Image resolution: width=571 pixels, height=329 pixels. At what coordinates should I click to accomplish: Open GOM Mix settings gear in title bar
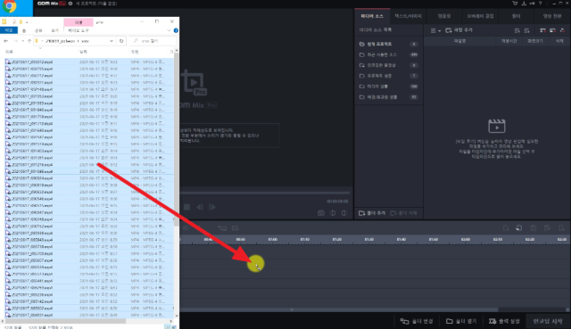[70, 4]
